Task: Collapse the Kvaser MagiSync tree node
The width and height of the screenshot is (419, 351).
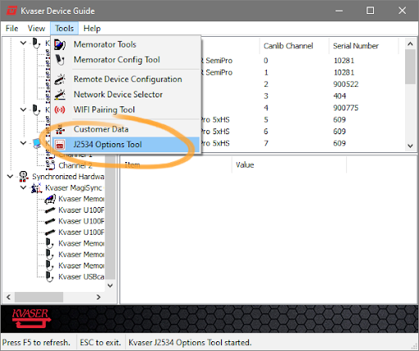Action: pyautogui.click(x=23, y=187)
